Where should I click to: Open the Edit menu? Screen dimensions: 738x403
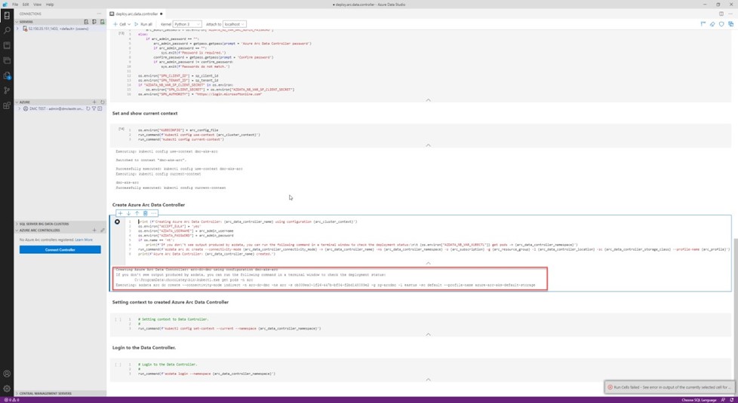[26, 5]
